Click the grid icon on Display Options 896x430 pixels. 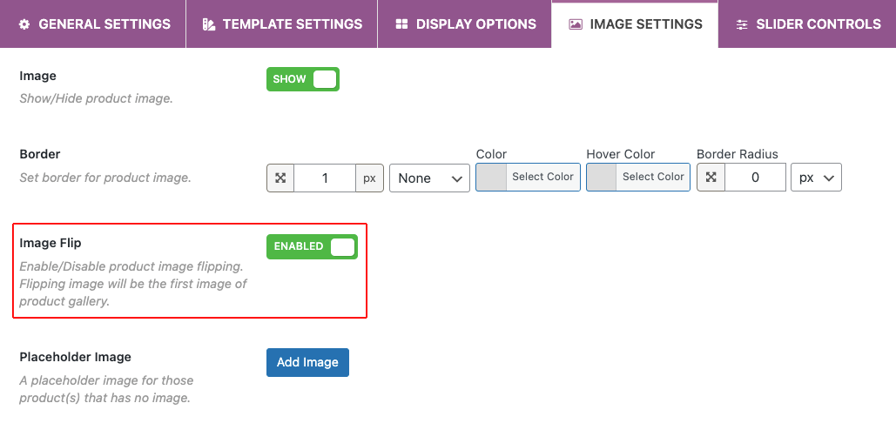coord(401,24)
